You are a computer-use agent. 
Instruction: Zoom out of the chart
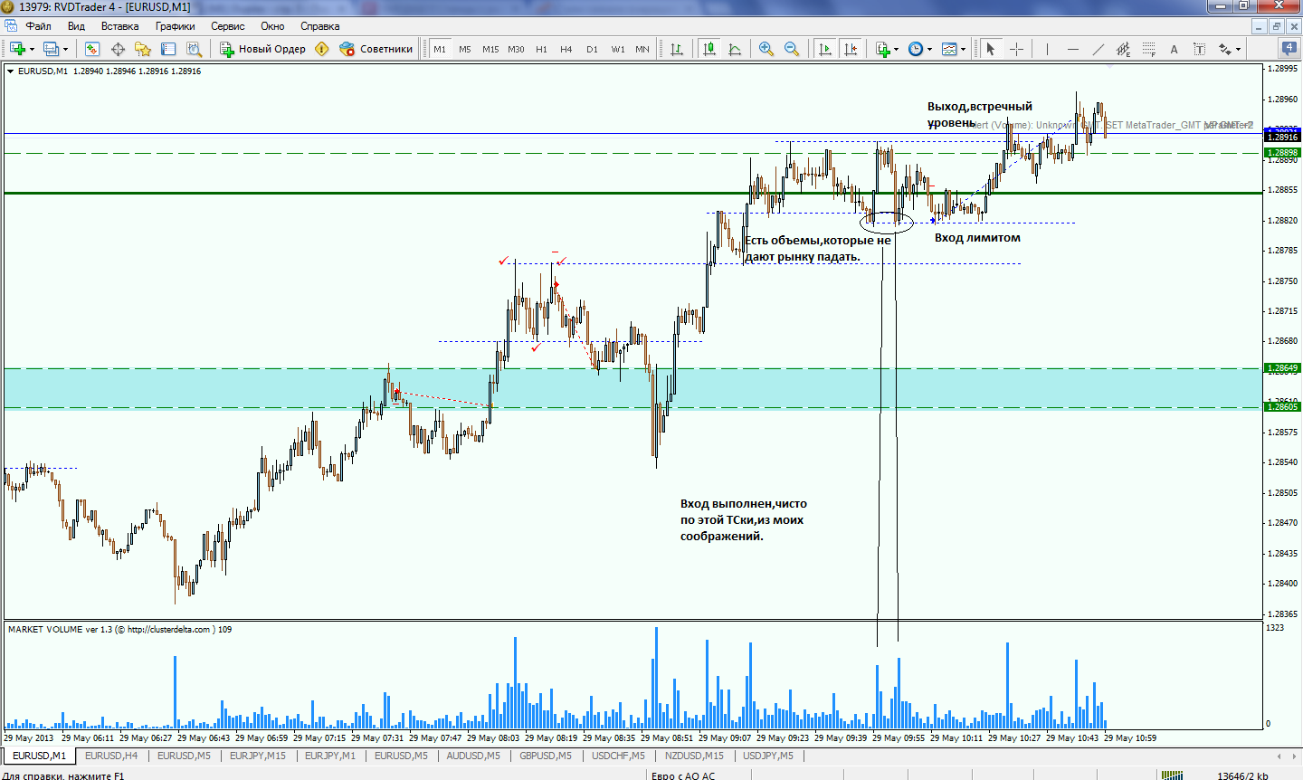(792, 49)
